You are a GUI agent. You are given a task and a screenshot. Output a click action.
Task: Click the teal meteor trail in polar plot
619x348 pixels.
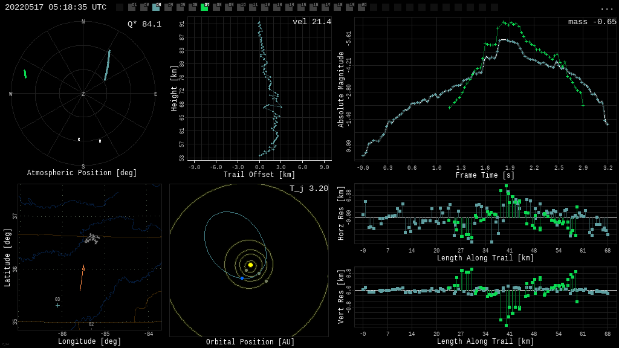click(x=107, y=65)
